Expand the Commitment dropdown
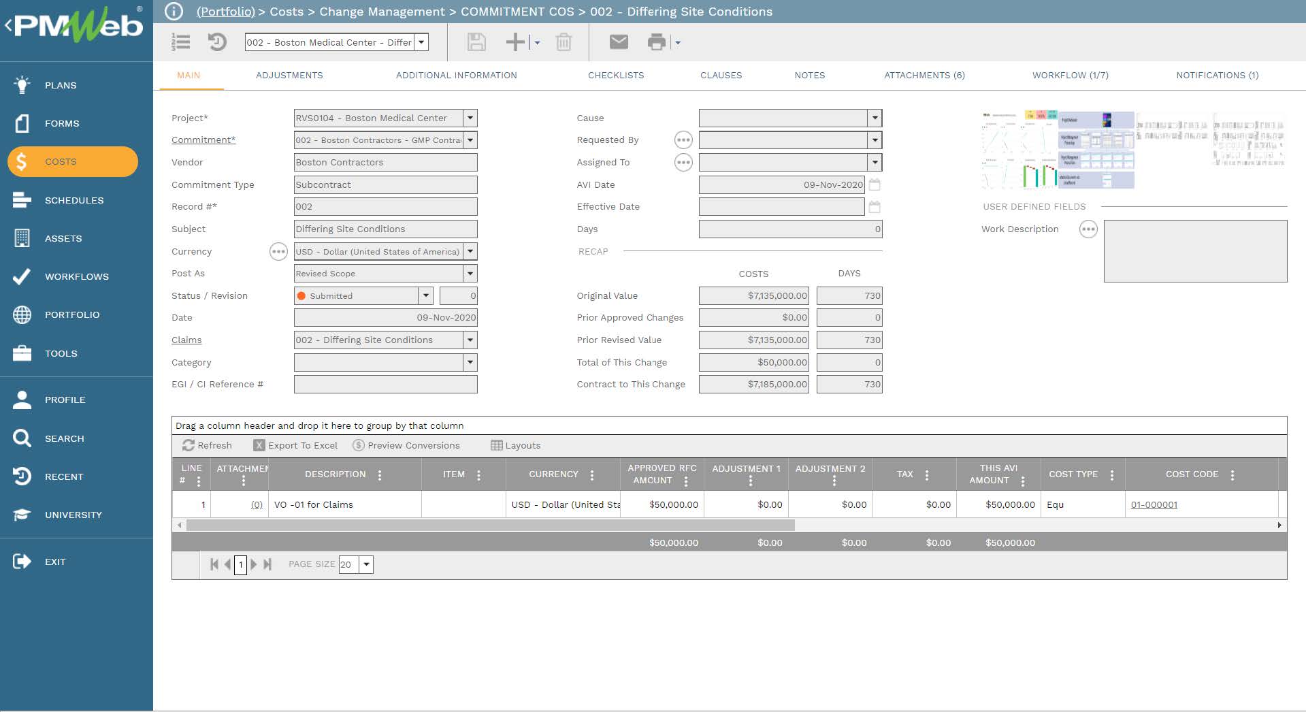The image size is (1306, 712). pos(470,140)
